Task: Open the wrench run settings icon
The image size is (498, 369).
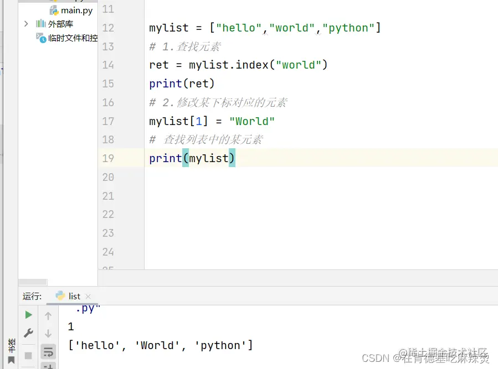Action: click(x=28, y=333)
